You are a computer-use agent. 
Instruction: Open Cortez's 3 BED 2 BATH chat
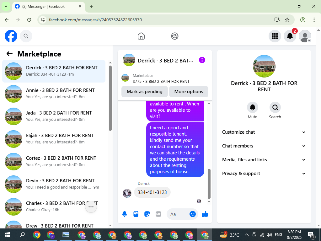[x=54, y=161]
